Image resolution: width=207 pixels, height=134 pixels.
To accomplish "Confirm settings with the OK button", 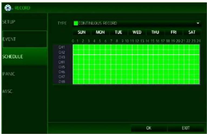I will coord(149,128).
